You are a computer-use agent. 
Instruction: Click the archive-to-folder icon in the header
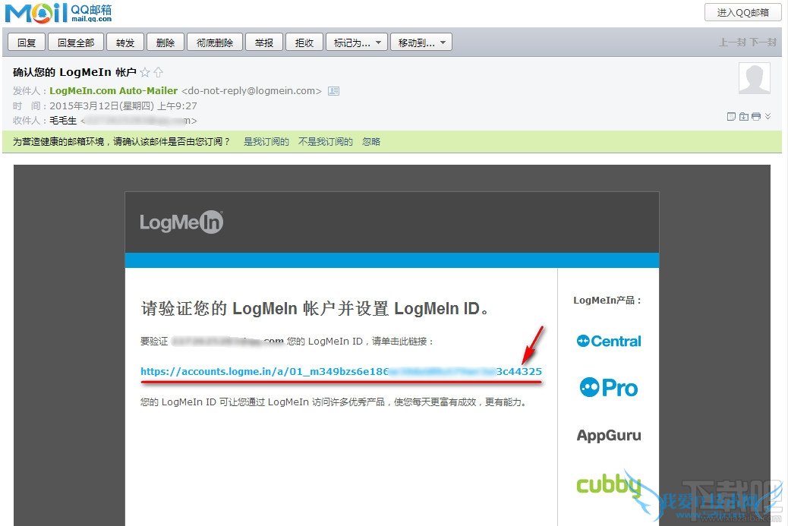744,117
